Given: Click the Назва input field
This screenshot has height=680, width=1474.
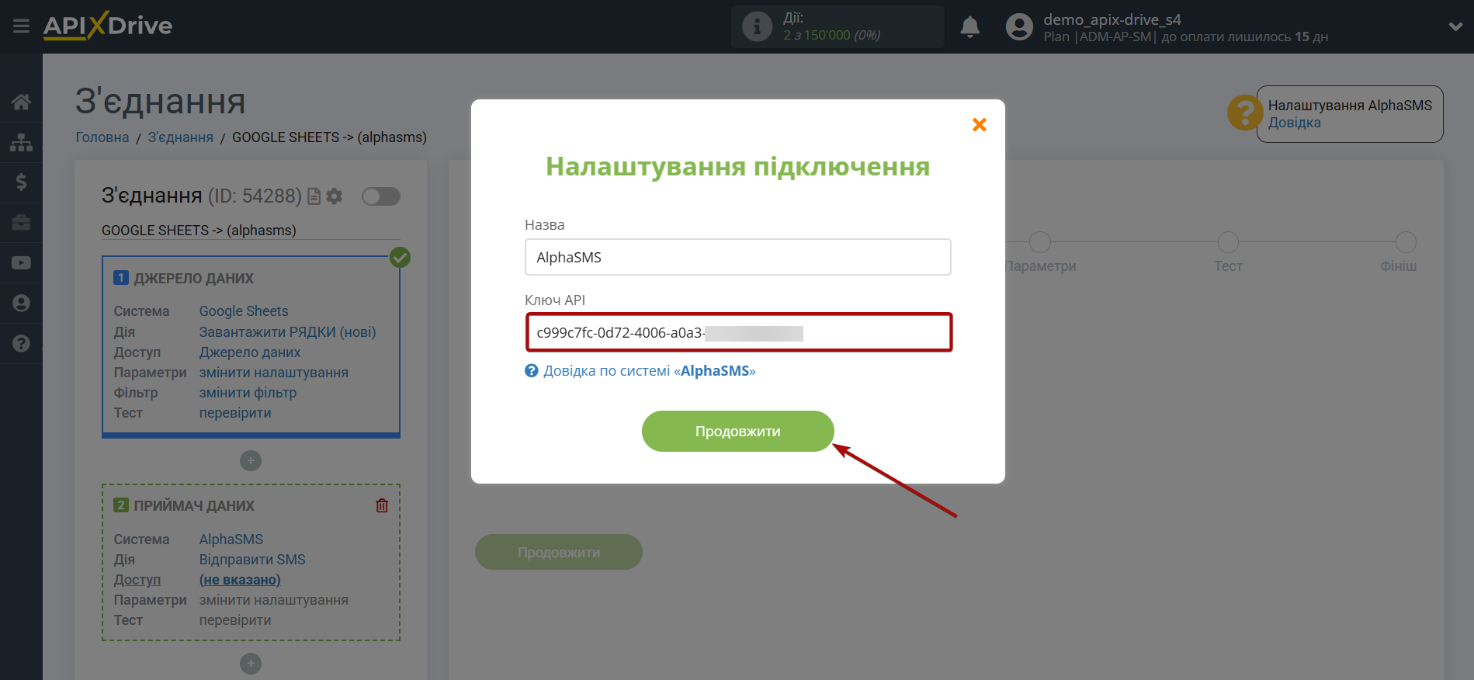Looking at the screenshot, I should coord(738,257).
